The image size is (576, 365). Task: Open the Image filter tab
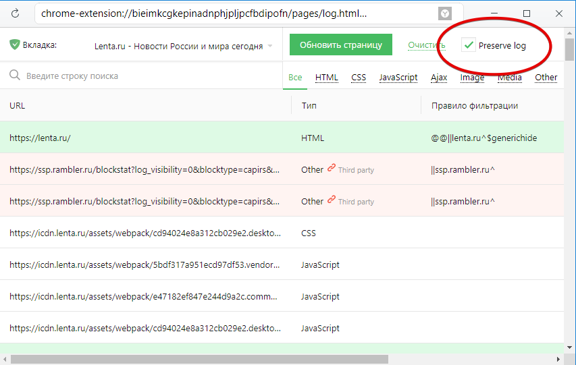472,78
